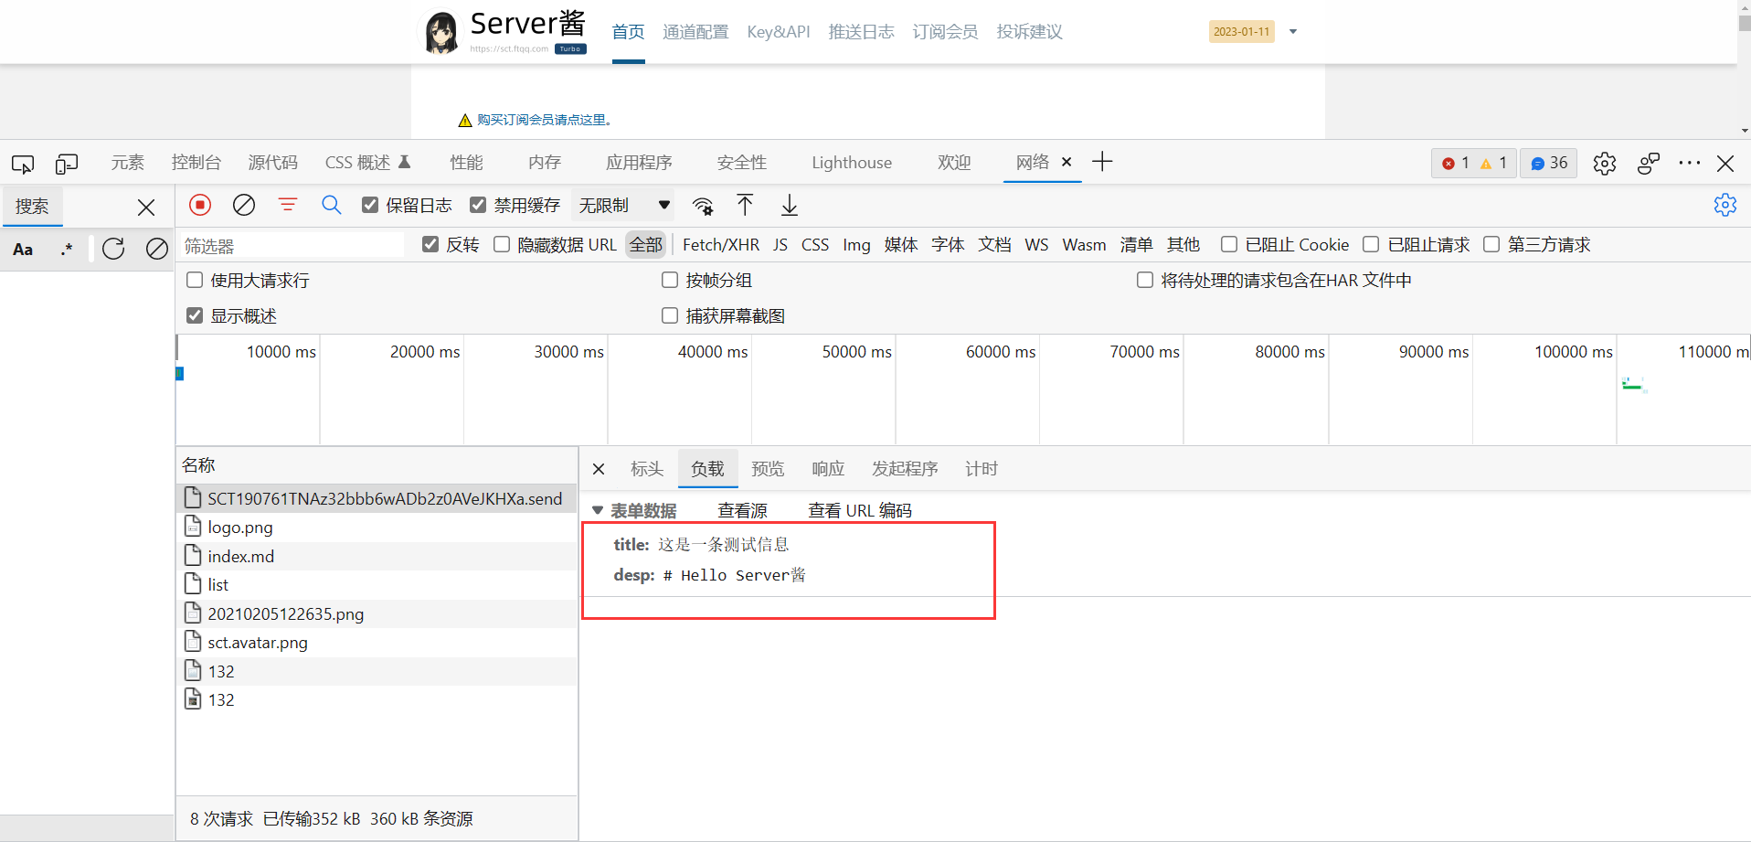Select the sct.avatar.png request row
This screenshot has height=842, width=1751.
pos(377,642)
